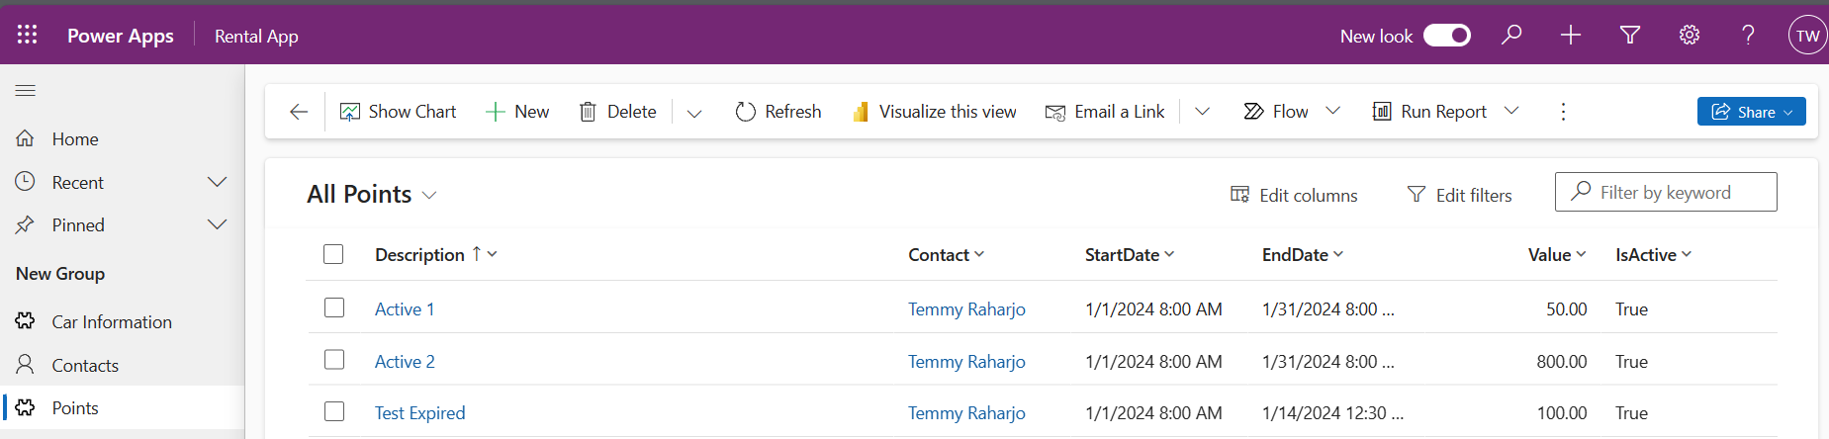Click the 50.00 value cell
The height and width of the screenshot is (439, 1829).
[1567, 309]
